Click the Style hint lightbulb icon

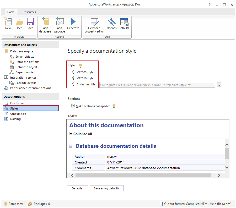coord(81,65)
